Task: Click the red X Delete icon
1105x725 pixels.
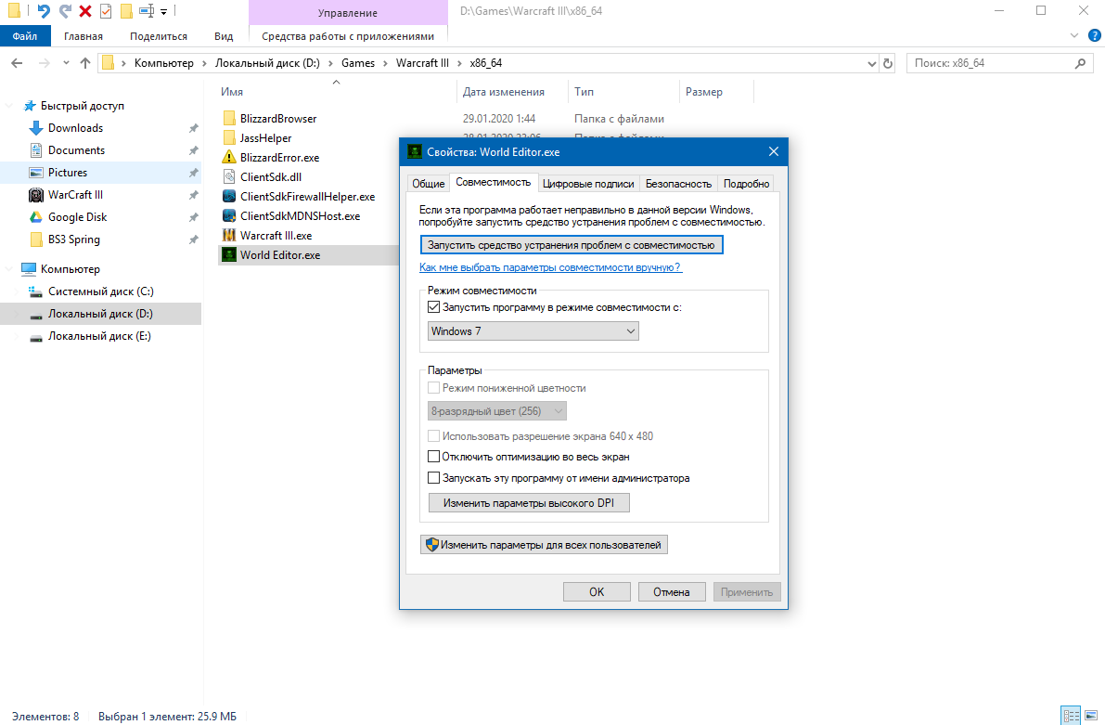Action: [x=85, y=11]
